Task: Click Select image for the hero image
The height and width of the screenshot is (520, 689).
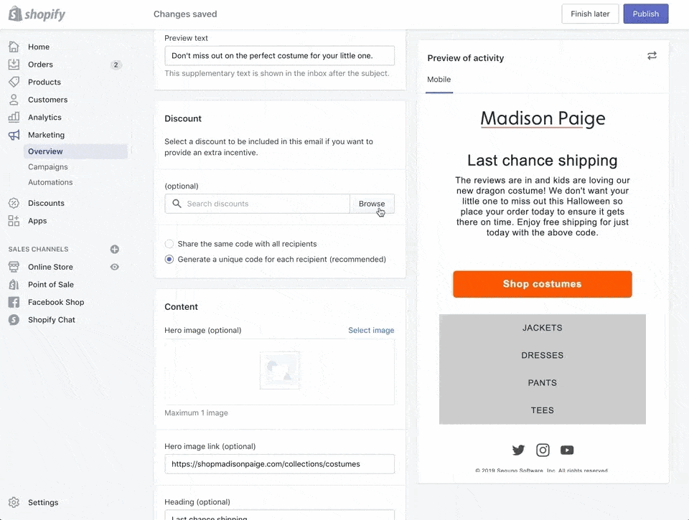Action: 371,330
